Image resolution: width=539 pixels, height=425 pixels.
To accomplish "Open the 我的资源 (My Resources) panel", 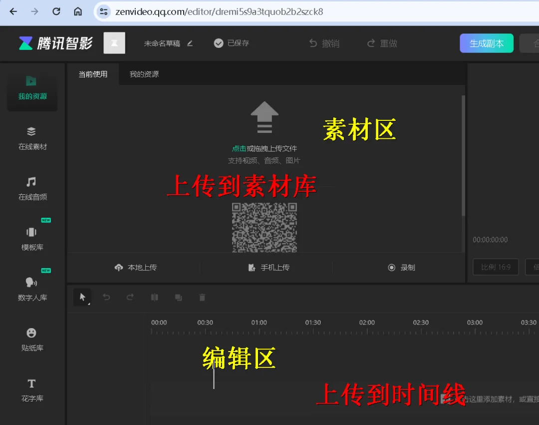I will (31, 90).
